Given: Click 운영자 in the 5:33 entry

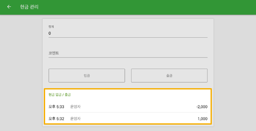Looking at the screenshot, I should coord(76,106).
